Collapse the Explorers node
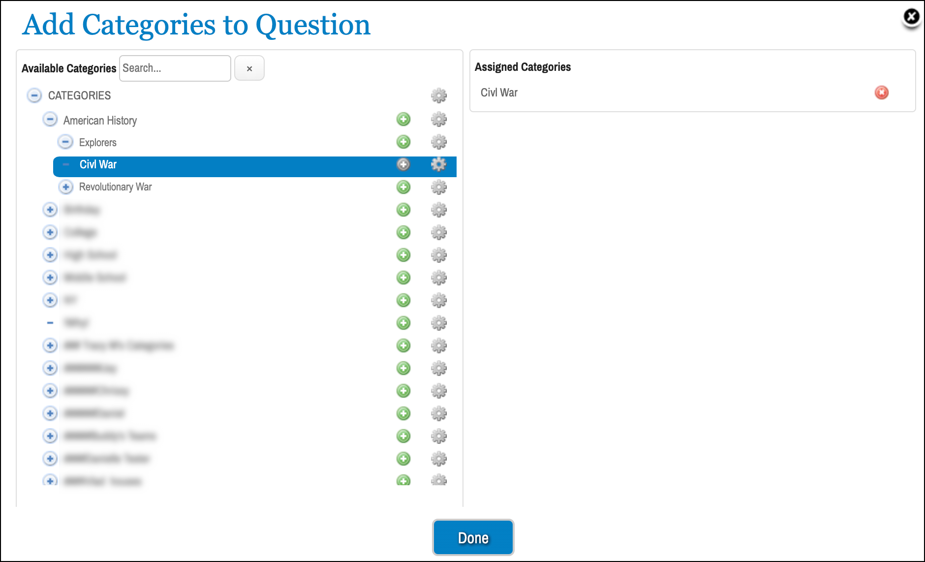The image size is (925, 562). click(65, 142)
